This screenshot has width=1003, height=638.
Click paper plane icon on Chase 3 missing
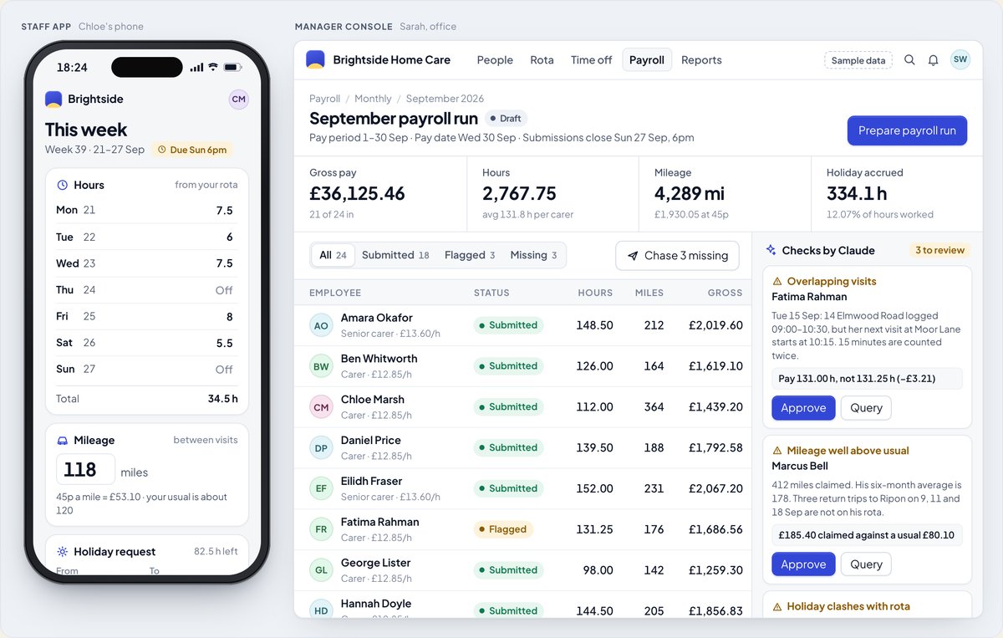pos(633,256)
